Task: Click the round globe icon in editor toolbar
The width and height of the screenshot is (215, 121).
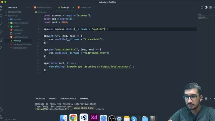Action: tap(206, 7)
